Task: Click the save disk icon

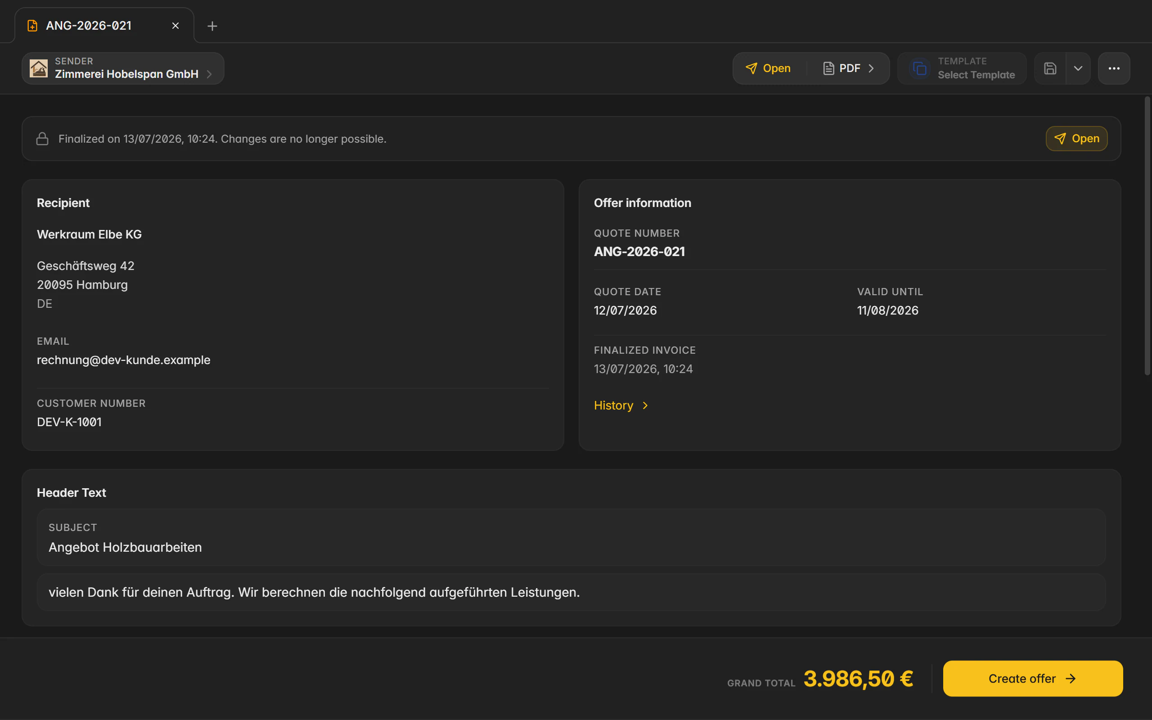Action: pyautogui.click(x=1050, y=68)
